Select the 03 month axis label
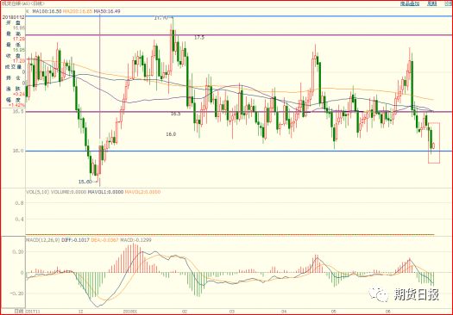Screen dimensions: 453x315 (x=232, y=312)
